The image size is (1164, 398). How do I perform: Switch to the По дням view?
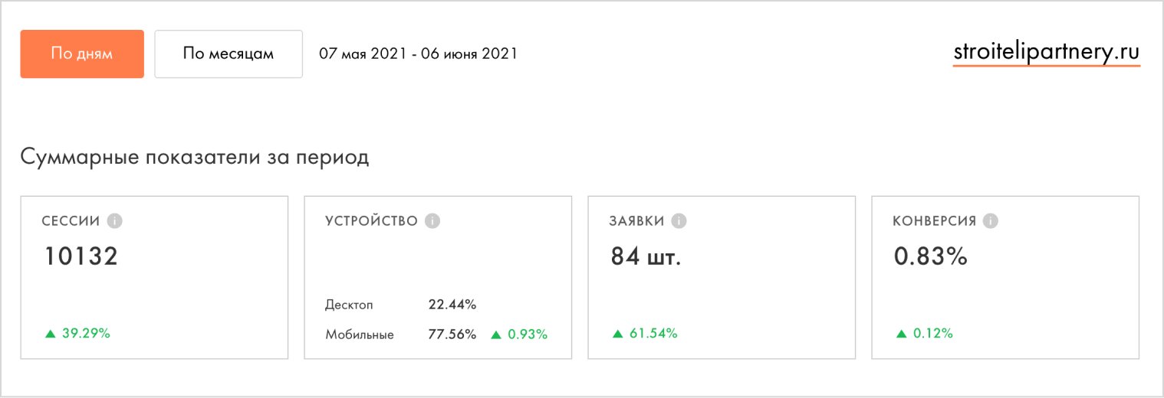point(82,54)
